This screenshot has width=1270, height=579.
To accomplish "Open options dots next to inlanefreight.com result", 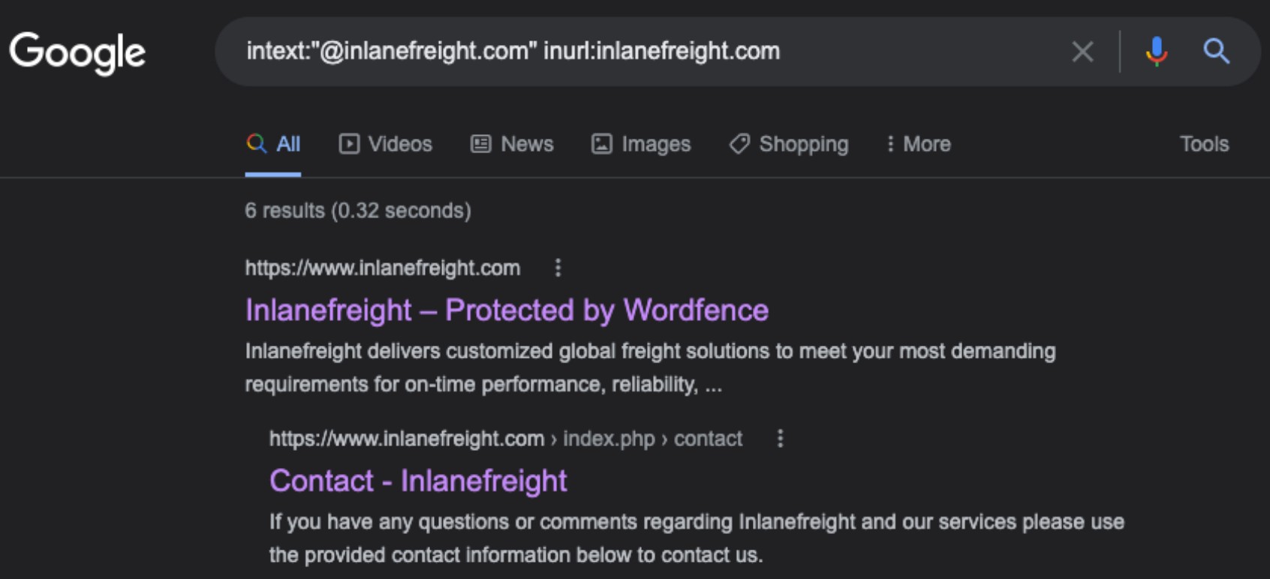I will (x=558, y=268).
